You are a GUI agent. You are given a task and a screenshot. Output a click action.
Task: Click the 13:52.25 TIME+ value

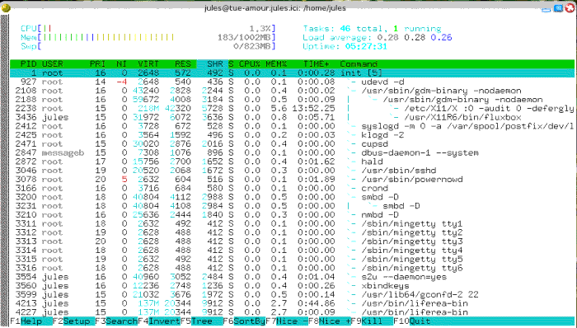(313, 109)
